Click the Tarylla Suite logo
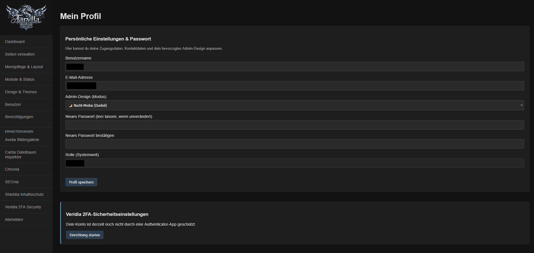Screen dimensions: 534x253 pos(26,17)
